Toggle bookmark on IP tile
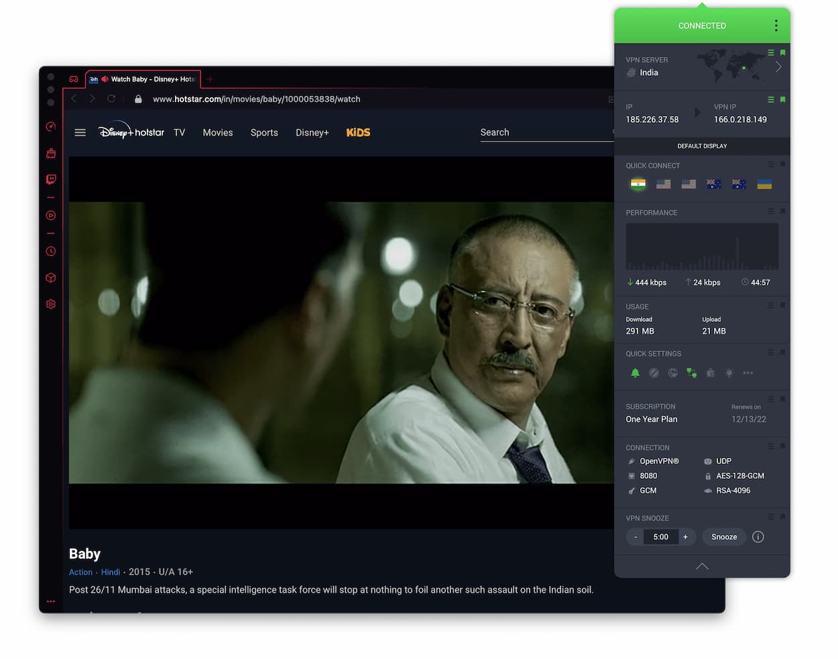The image size is (838, 659). 782,99
